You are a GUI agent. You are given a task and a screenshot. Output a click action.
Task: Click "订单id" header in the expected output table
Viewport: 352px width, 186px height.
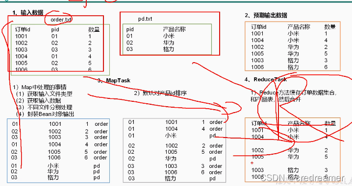click(259, 27)
